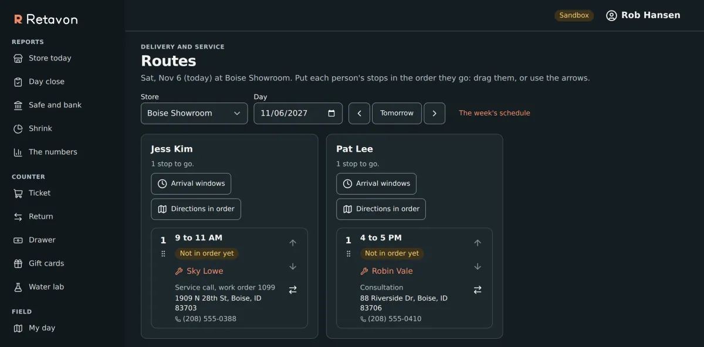
Task: Open the Retavon logo home link
Action: coord(46,19)
